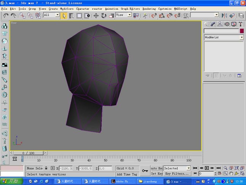This screenshot has width=246, height=185.
Task: Toggle 3D Snaps magnet
Action: point(154,16)
